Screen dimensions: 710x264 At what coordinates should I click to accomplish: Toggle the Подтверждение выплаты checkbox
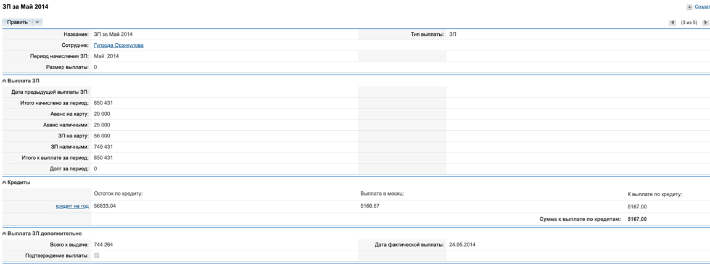tap(96, 255)
